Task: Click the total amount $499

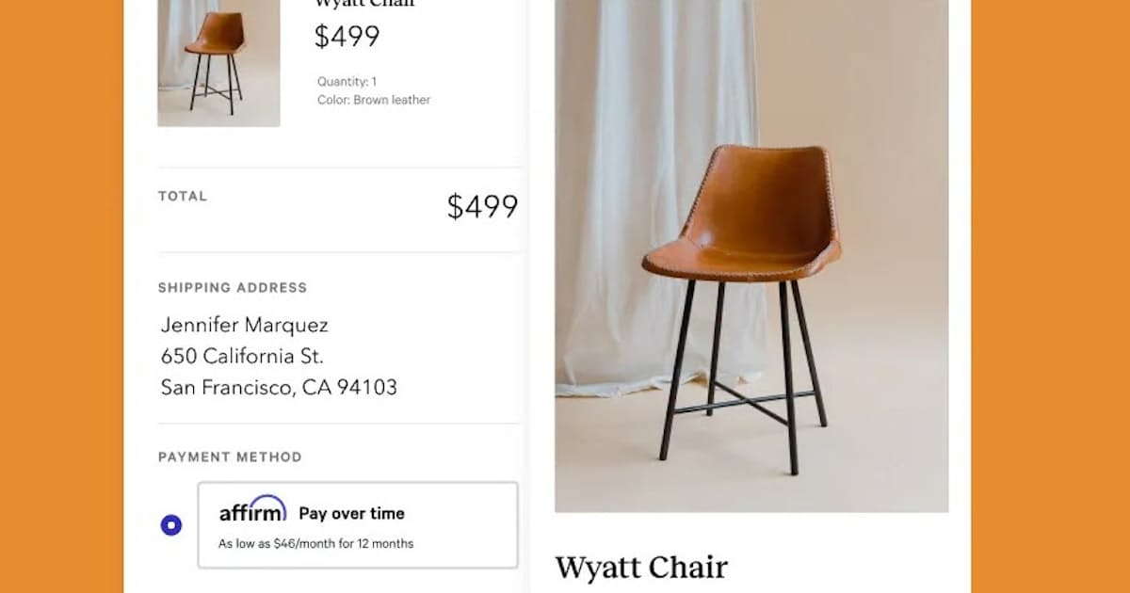Action: coord(482,207)
